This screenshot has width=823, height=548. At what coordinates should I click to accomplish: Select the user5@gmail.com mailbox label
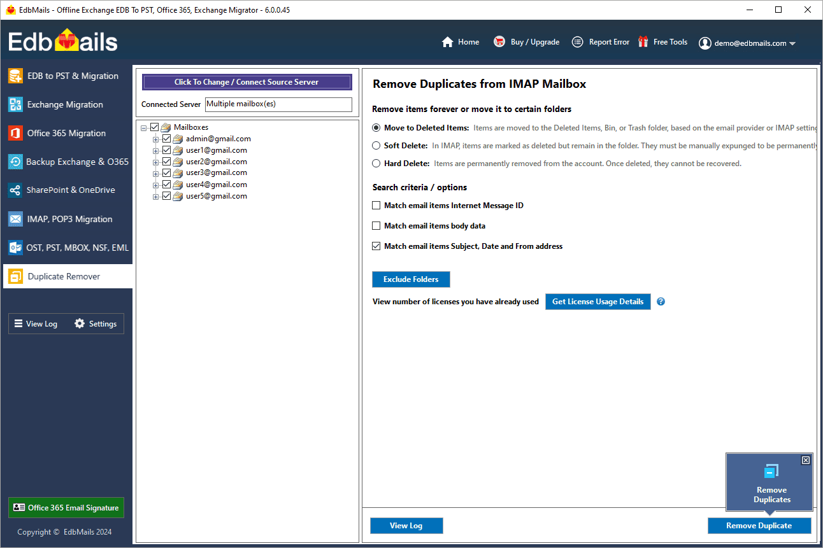217,196
